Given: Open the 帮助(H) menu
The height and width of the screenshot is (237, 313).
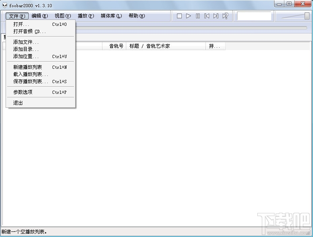Looking at the screenshot, I should (137, 16).
